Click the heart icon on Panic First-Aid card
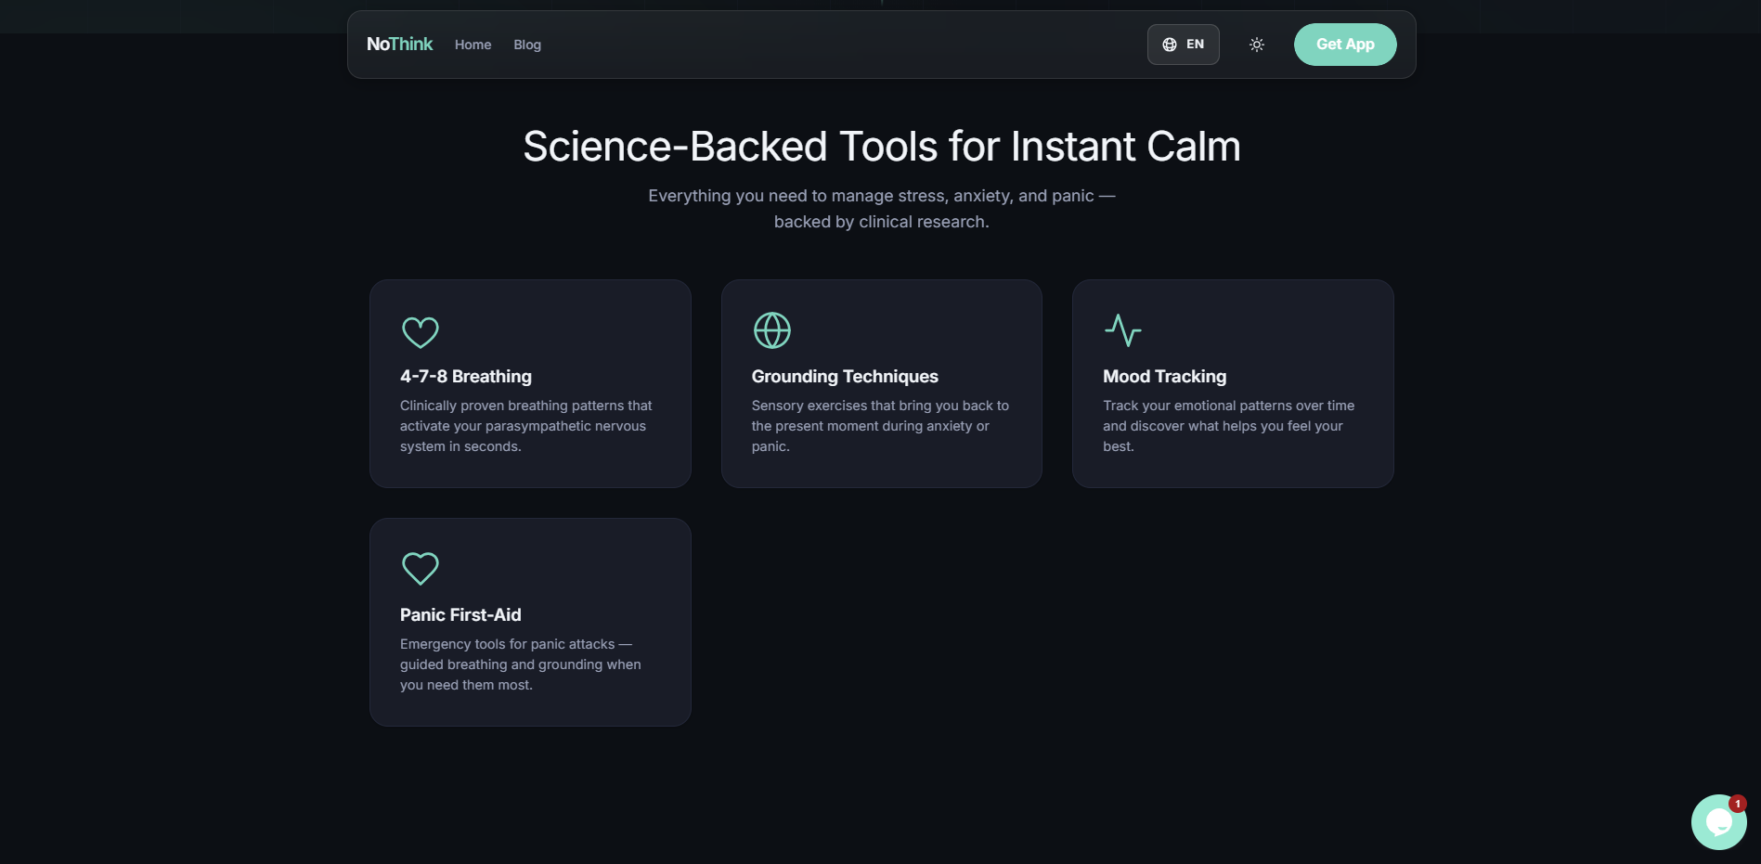The image size is (1761, 864). tap(420, 568)
